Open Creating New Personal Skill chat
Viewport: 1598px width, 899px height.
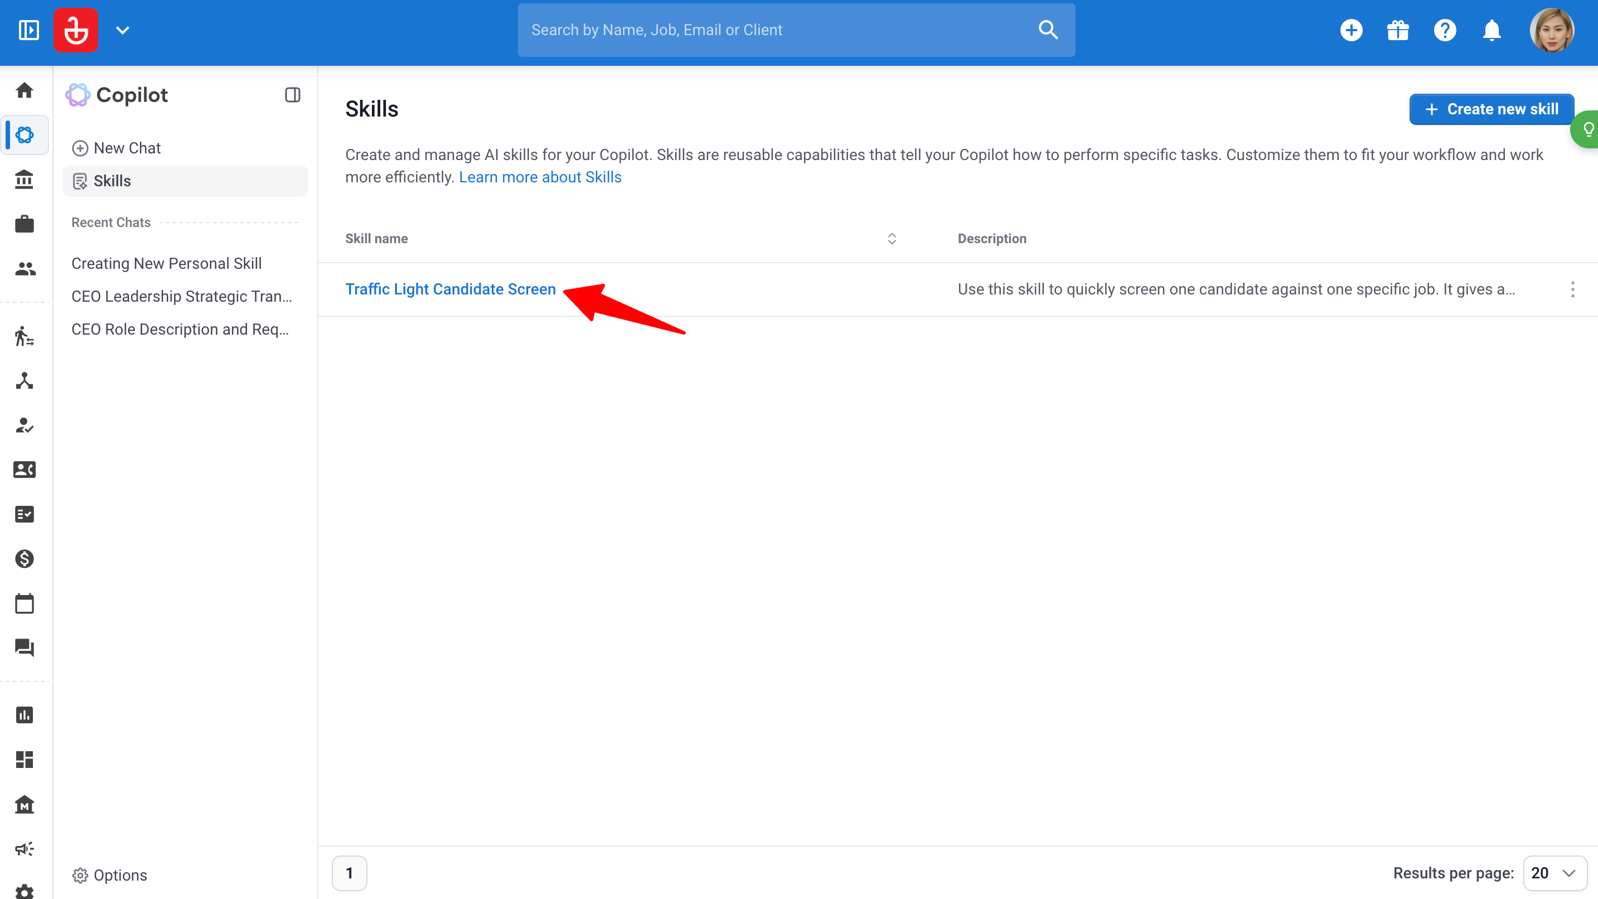tap(166, 264)
